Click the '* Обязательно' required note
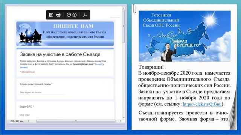Image resolution: width=241 pixels, height=135 pixels. pos(27,72)
